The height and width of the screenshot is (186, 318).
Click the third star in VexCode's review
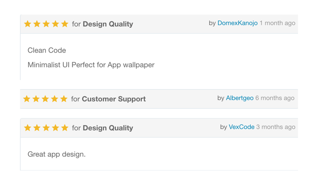[46, 128]
